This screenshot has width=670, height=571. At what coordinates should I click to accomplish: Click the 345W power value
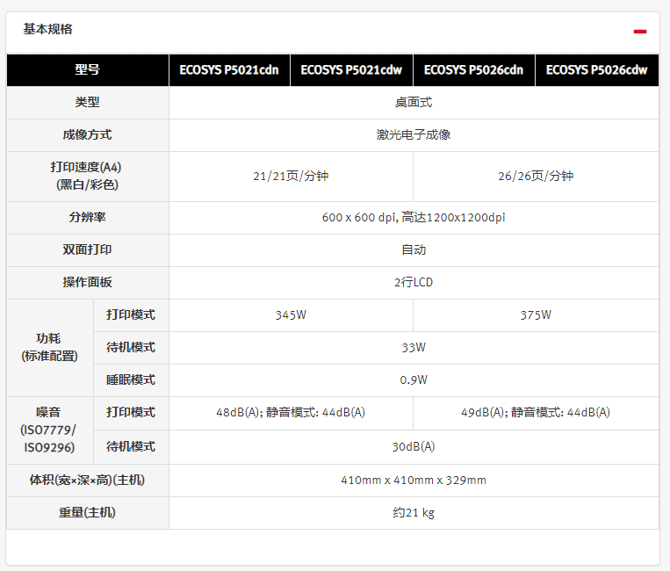click(291, 315)
